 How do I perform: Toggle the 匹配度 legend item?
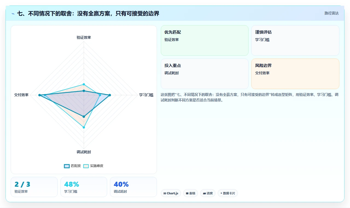72,166
